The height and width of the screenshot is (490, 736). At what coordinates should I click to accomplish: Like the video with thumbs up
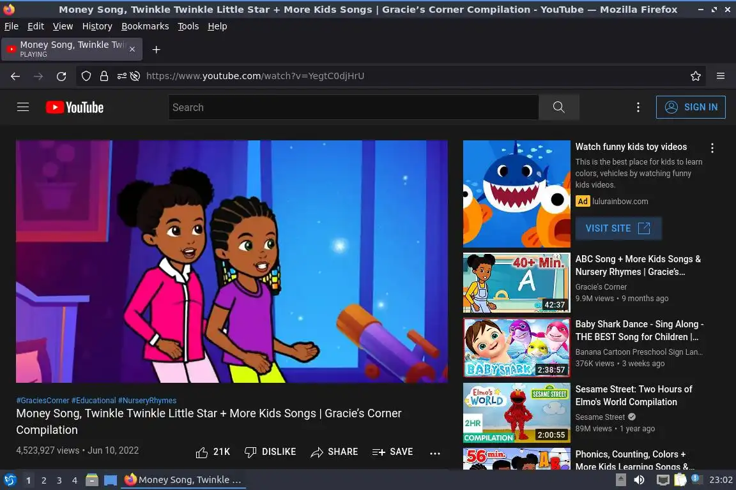[x=213, y=452]
